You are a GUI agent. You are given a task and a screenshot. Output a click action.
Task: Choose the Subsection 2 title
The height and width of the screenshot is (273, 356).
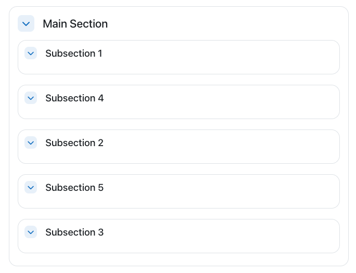(74, 143)
